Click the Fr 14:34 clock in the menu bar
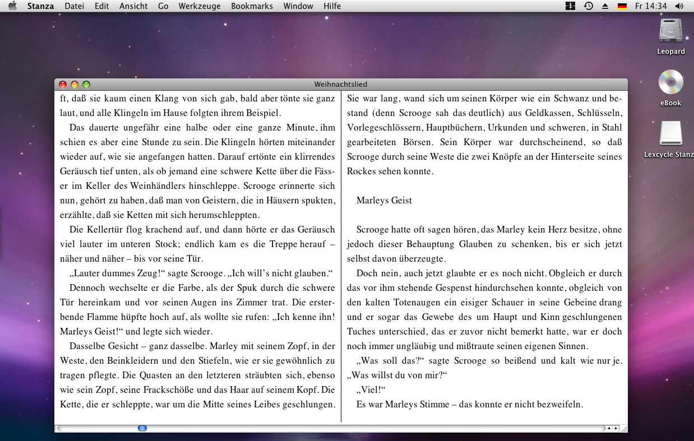This screenshot has height=441, width=694. 651,6
